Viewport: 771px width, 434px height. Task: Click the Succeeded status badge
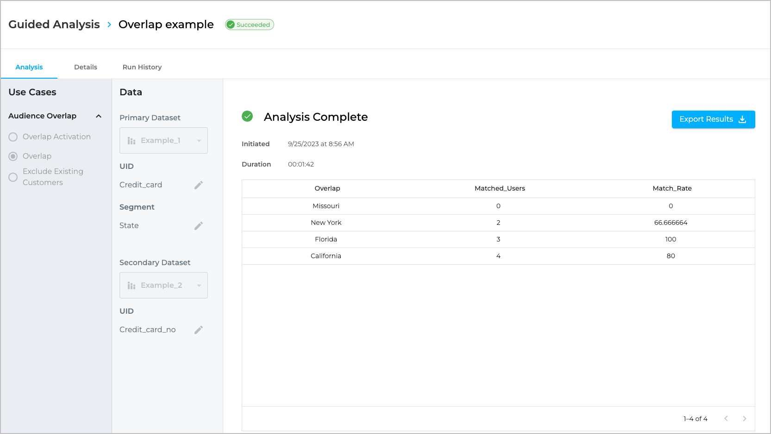[x=249, y=25]
